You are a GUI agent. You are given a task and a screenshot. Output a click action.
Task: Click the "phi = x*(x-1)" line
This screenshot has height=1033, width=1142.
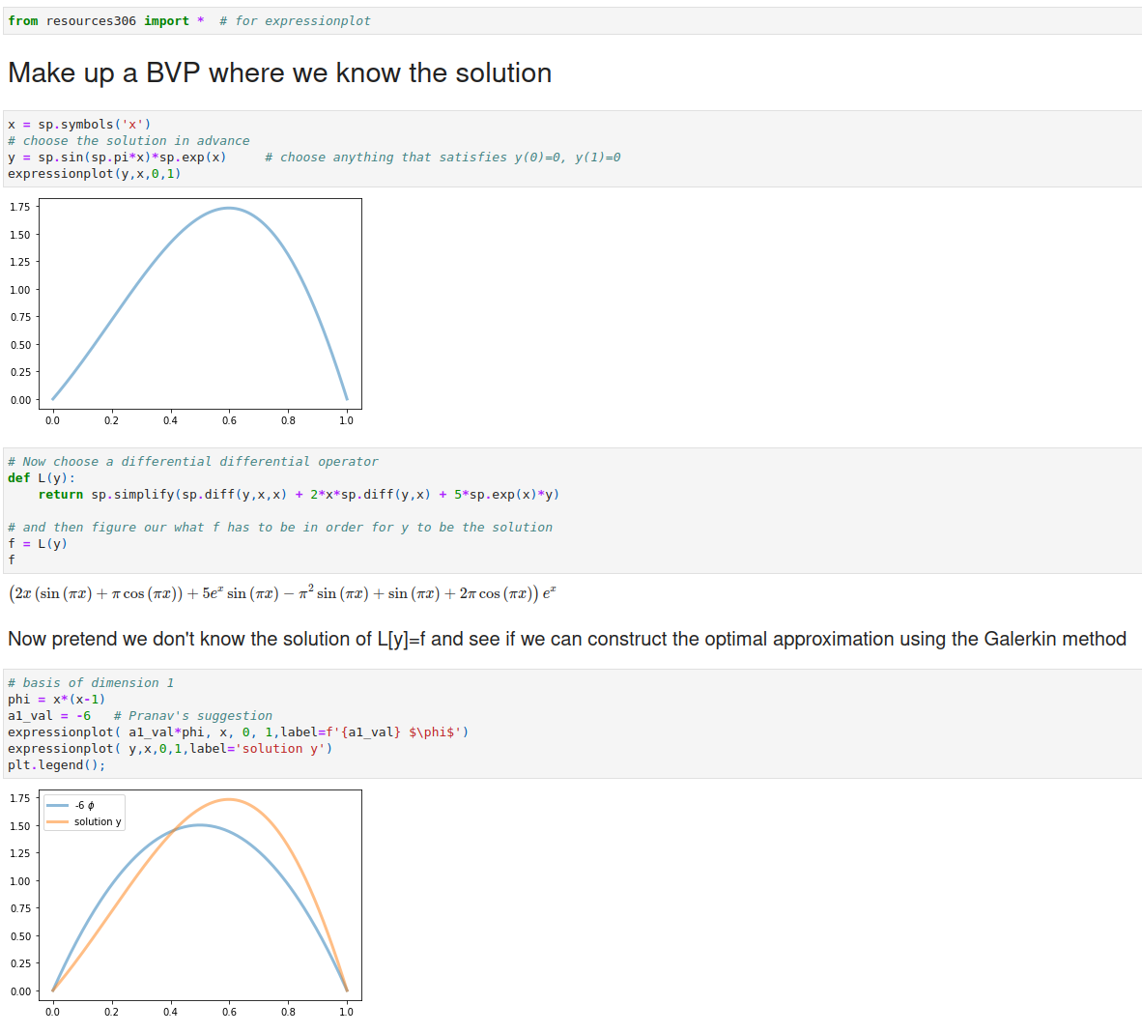tap(56, 700)
